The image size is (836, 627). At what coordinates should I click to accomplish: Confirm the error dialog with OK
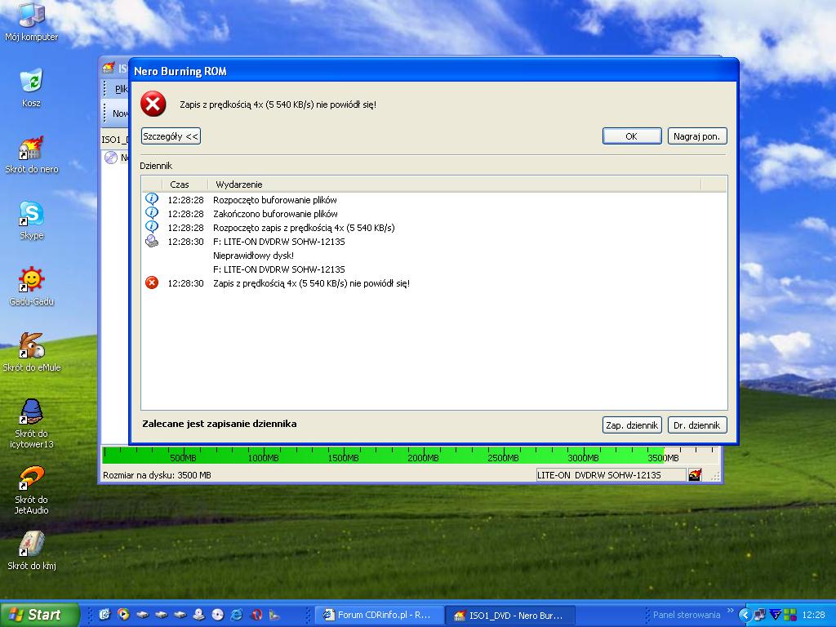[x=632, y=136]
